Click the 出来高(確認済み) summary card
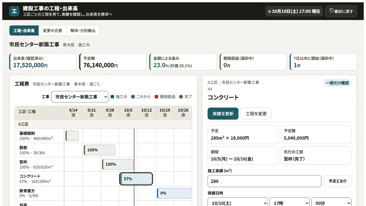Image resolution: width=366 pixels, height=206 pixels. [43, 62]
